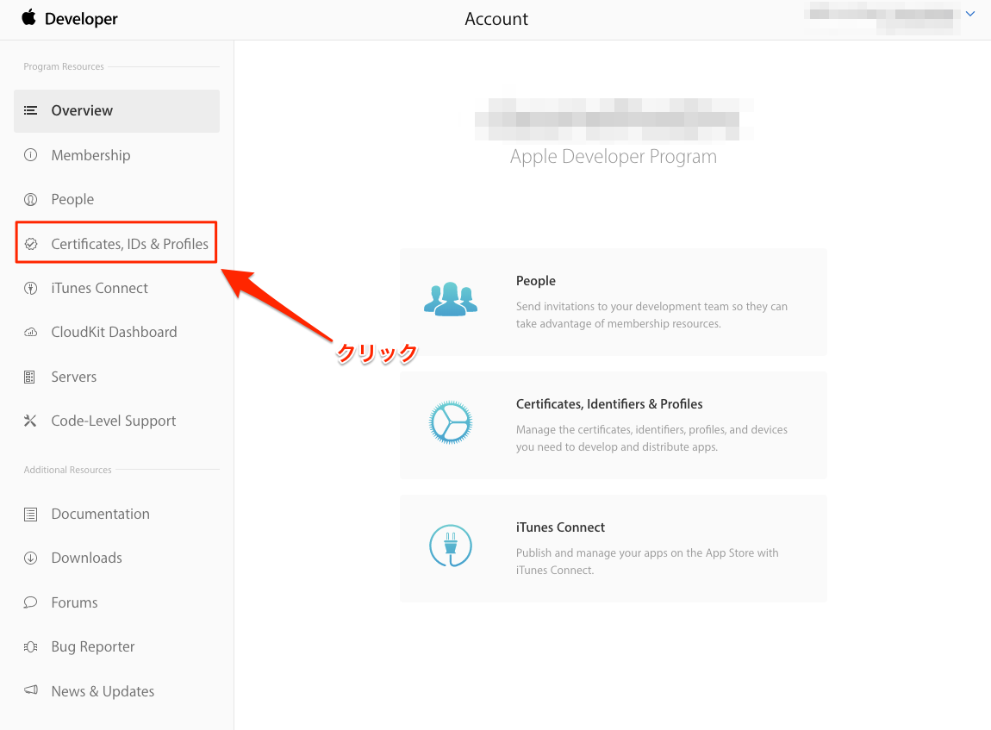Open the Servers section from sidebar

tap(73, 377)
